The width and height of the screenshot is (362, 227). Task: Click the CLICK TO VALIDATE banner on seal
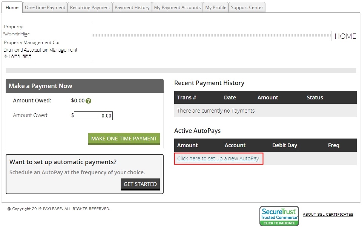[x=279, y=222]
